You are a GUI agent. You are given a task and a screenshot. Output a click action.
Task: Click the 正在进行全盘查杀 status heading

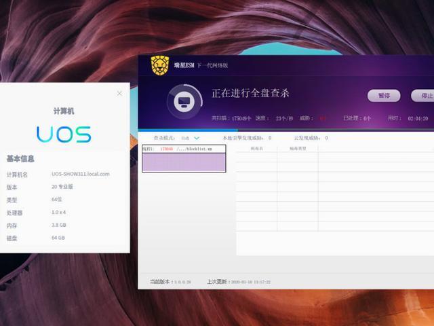[x=250, y=93]
